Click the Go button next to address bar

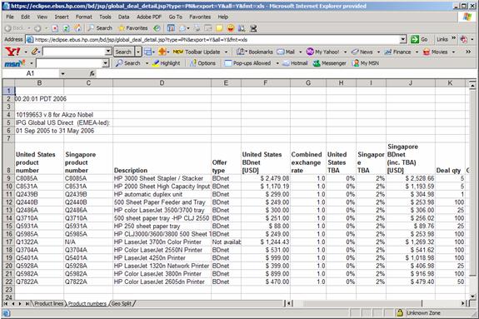(419, 39)
